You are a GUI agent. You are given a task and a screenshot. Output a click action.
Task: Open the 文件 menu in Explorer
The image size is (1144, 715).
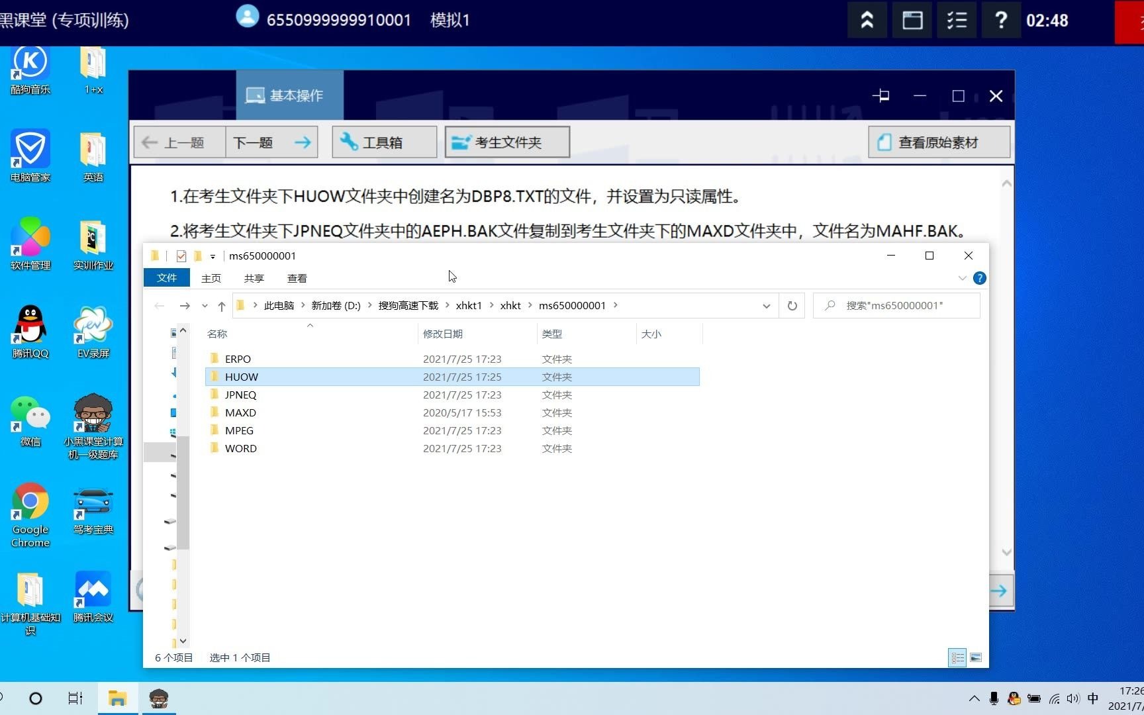pos(166,277)
